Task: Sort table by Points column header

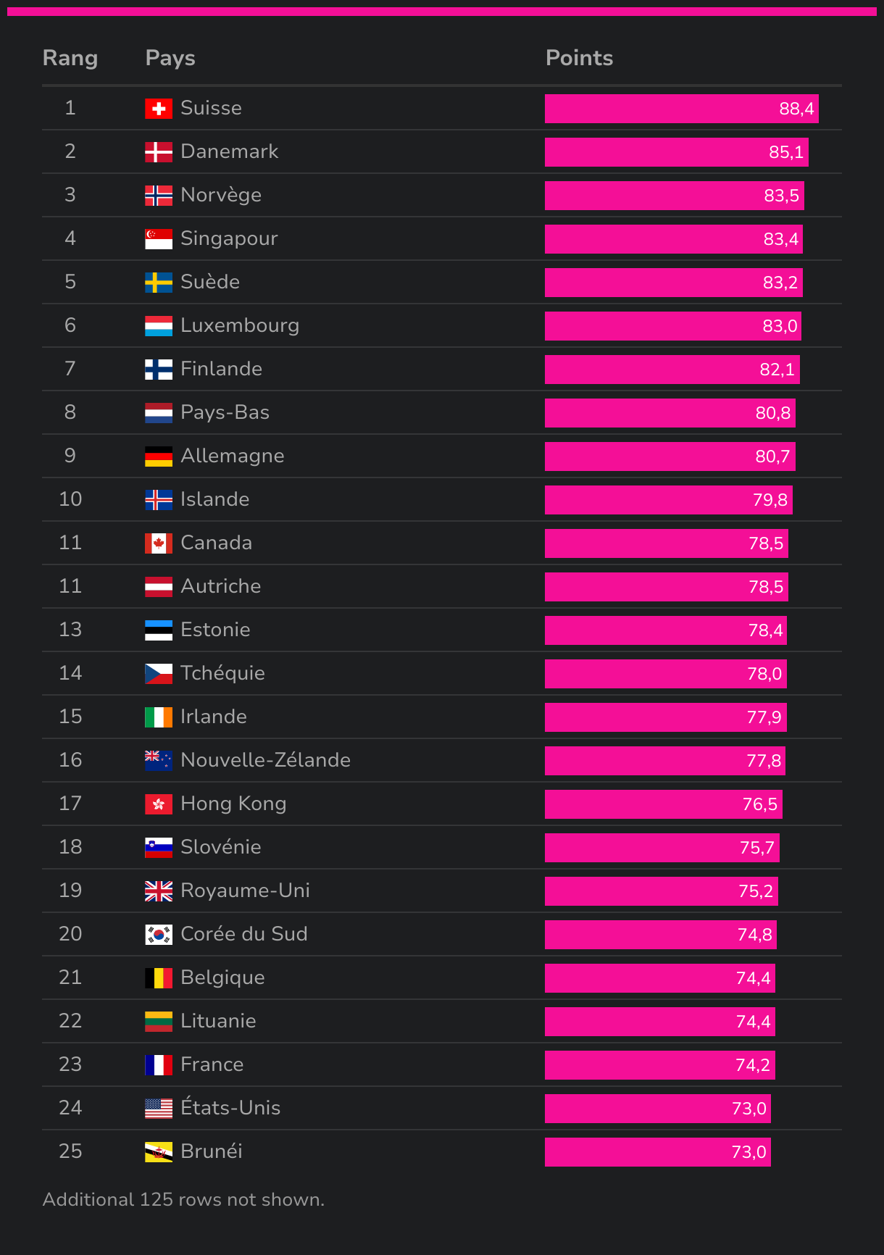Action: pyautogui.click(x=579, y=58)
